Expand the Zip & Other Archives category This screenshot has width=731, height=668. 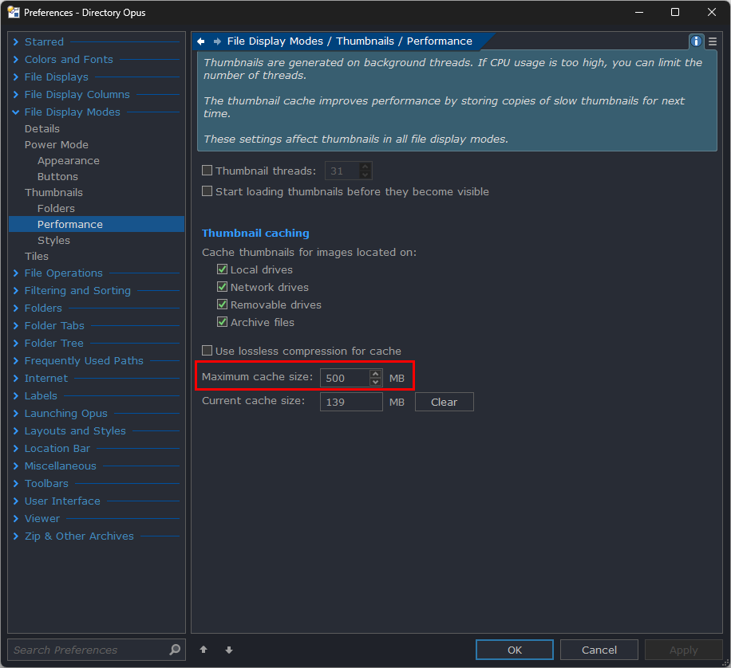pos(16,536)
